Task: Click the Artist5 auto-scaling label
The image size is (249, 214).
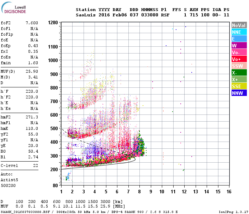Action: 9,180
